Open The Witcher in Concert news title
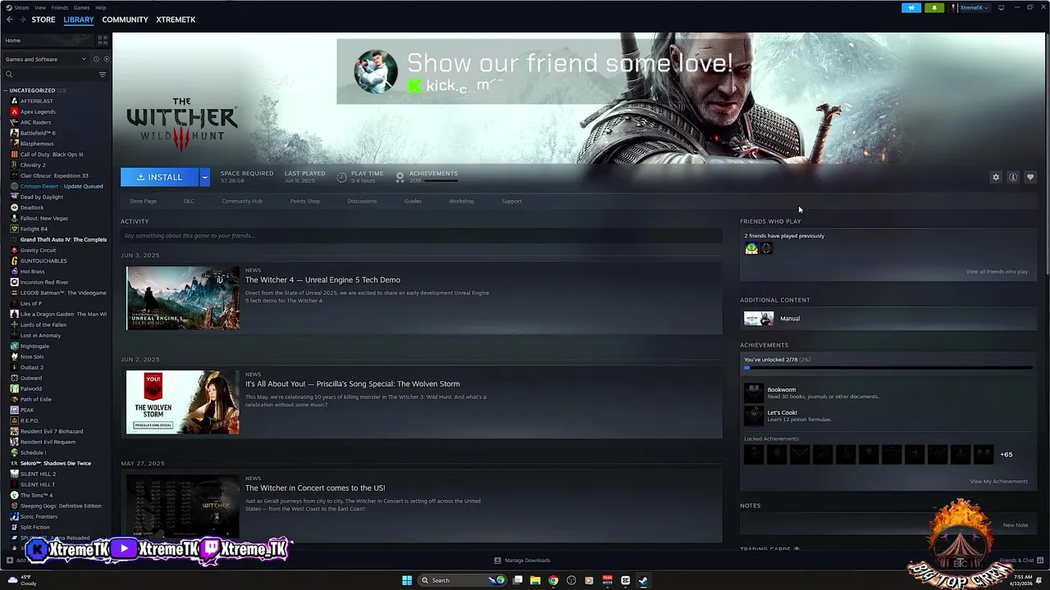 click(315, 488)
